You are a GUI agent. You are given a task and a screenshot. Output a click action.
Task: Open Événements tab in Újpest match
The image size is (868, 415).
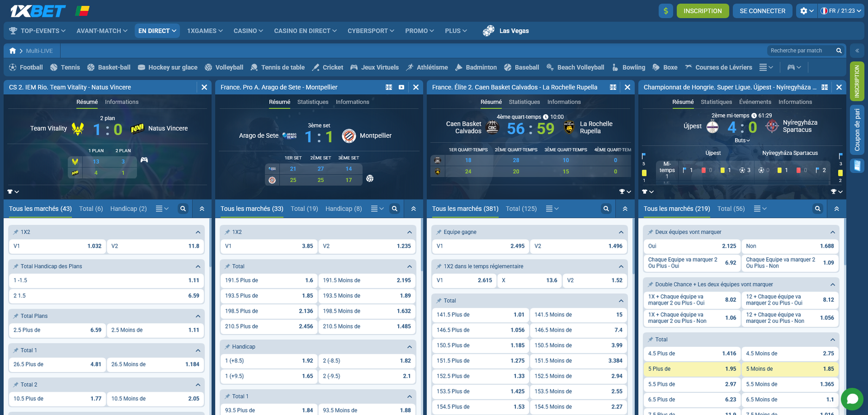coord(755,102)
